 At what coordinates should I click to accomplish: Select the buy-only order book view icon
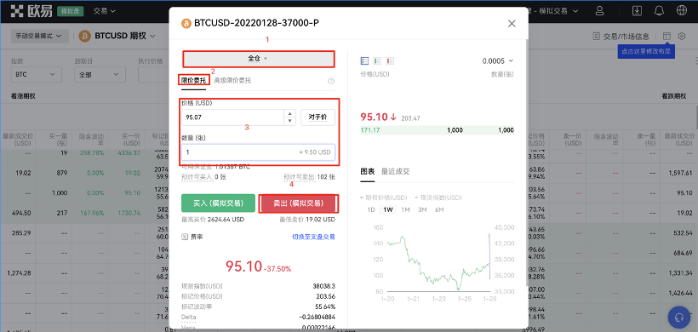point(377,60)
